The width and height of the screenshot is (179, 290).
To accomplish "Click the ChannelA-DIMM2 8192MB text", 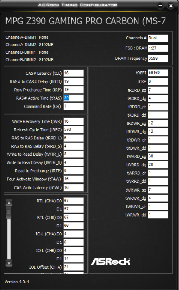I will pos(29,45).
